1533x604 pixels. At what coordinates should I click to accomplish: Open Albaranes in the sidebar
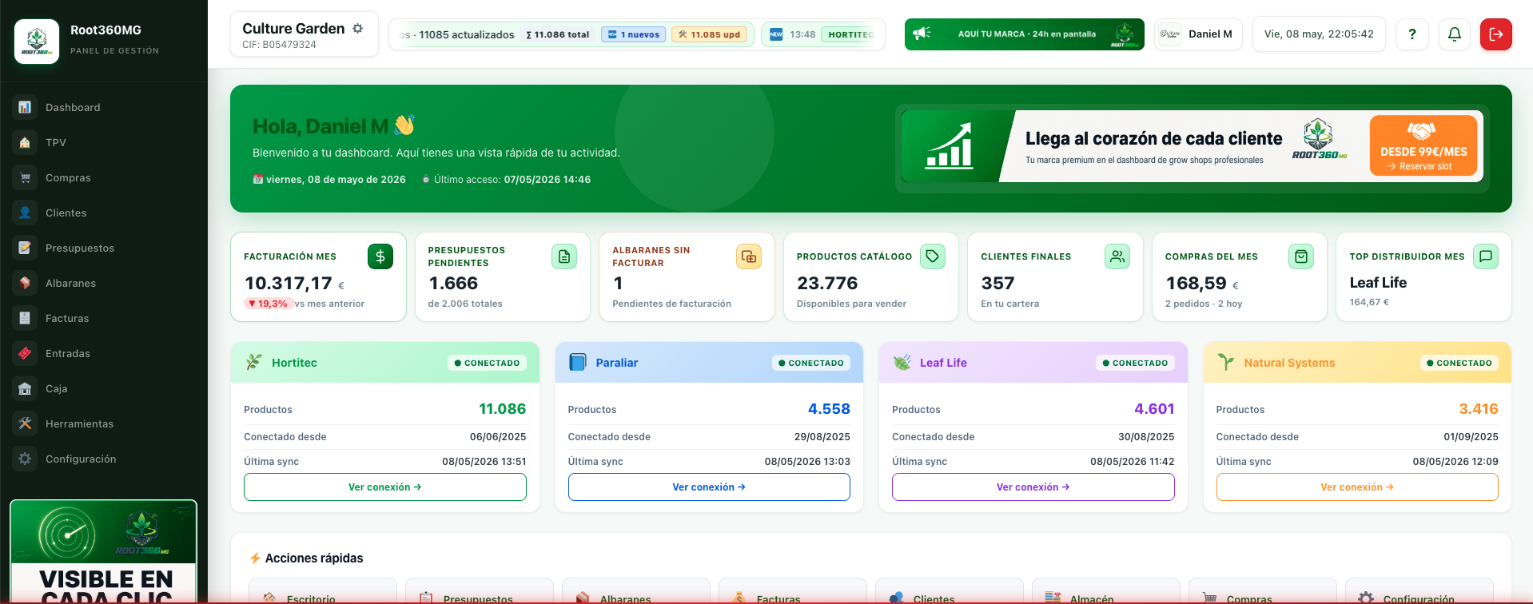[104, 283]
